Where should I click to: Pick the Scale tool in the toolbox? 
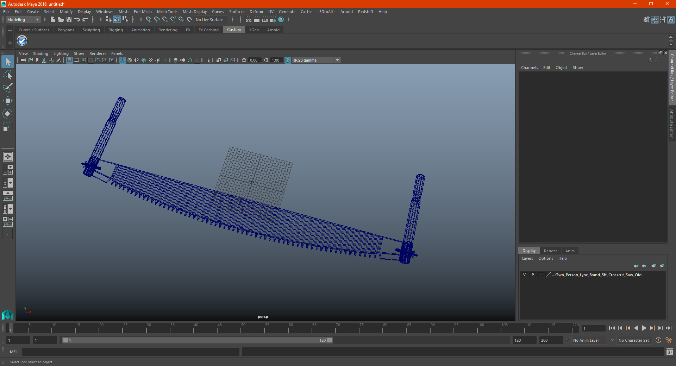[x=8, y=126]
